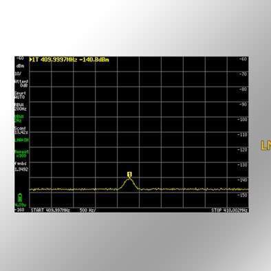Tap the -160 bottom reference level label
Viewport: 271px width, 271px height.
19,210
